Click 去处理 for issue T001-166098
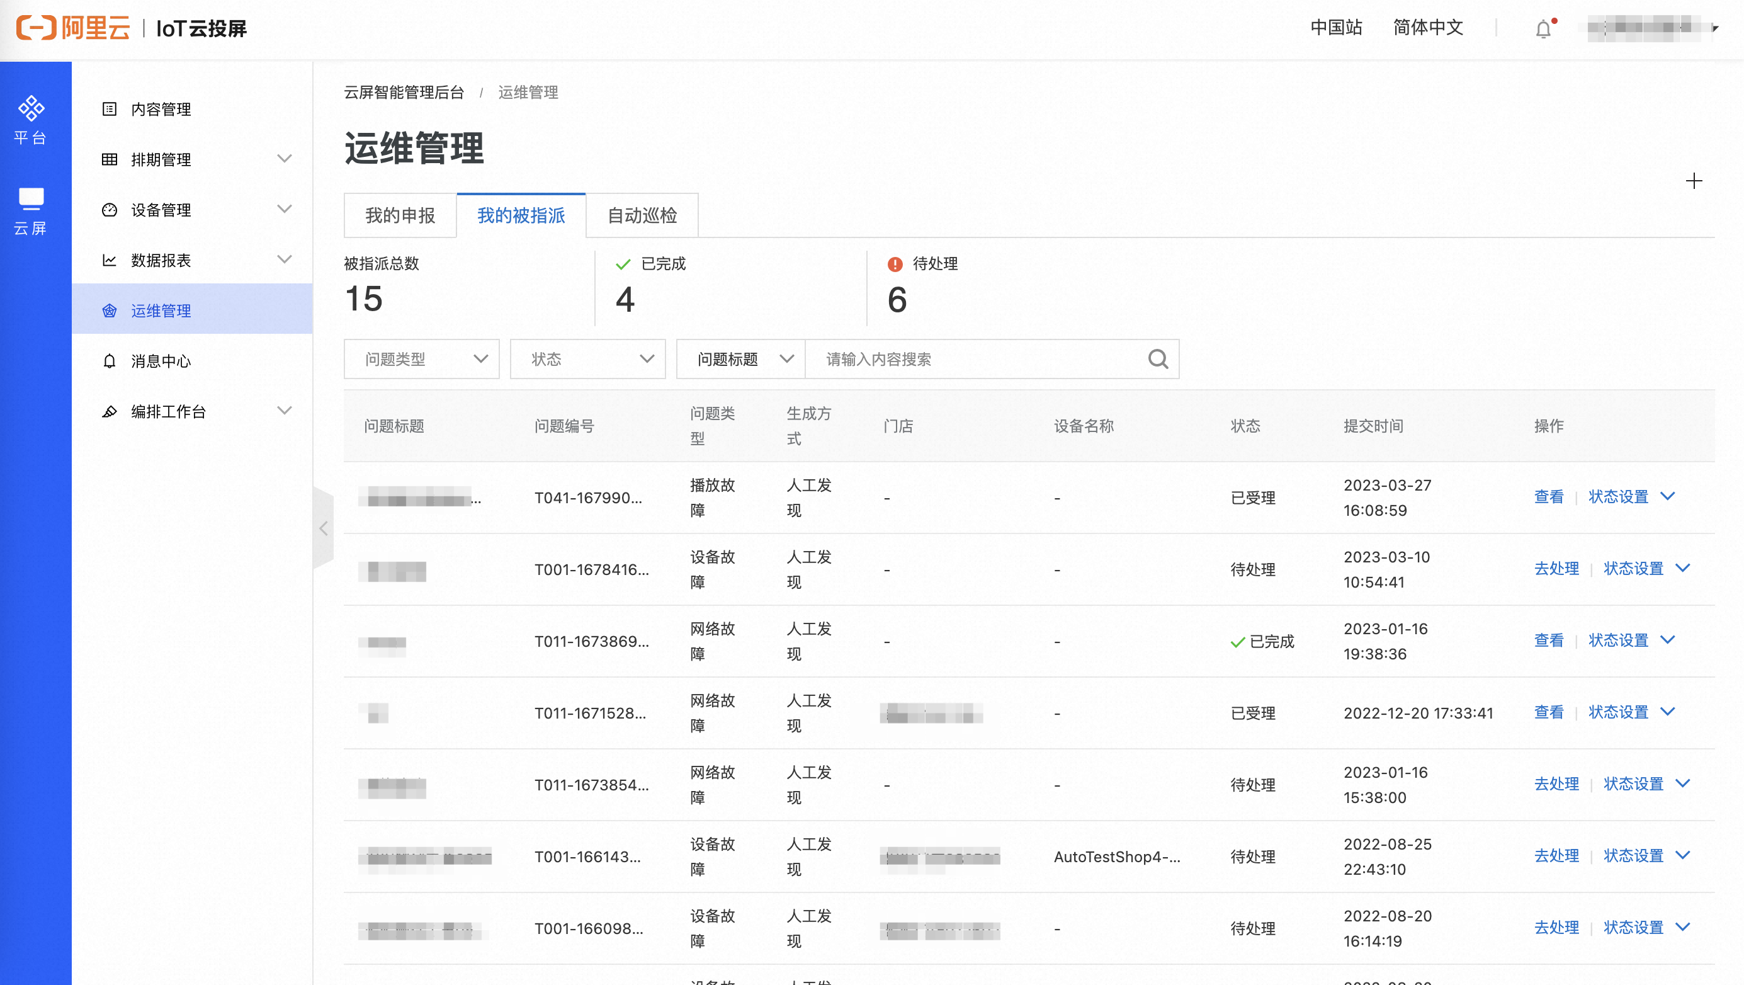Image resolution: width=1744 pixels, height=985 pixels. 1556,928
